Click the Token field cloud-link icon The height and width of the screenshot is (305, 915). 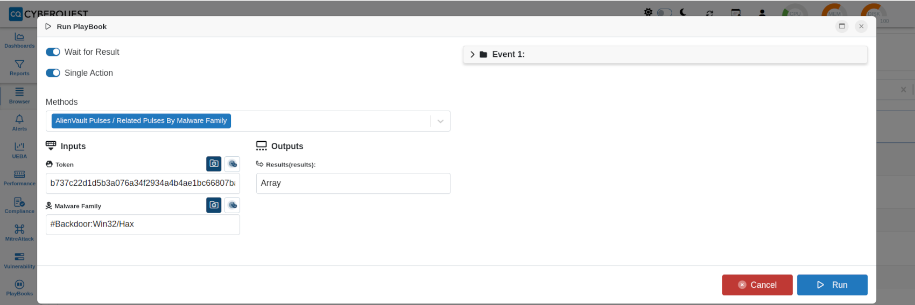(232, 164)
